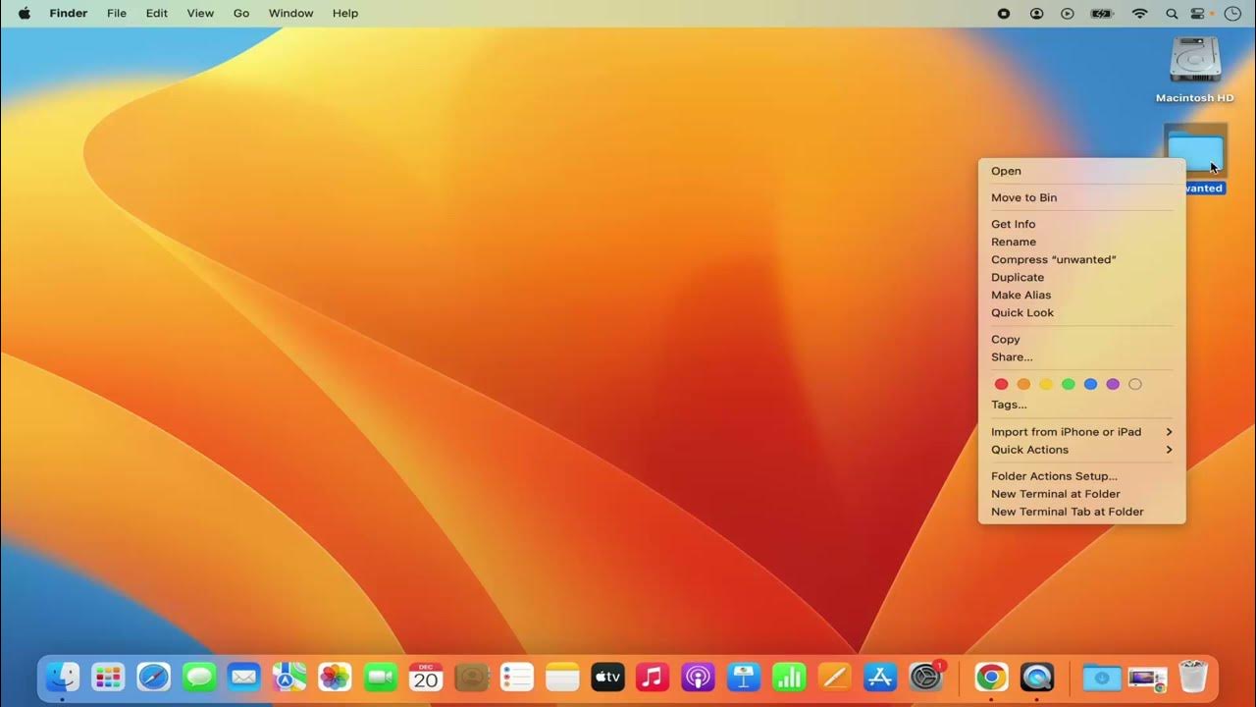The image size is (1256, 707).
Task: Open Spotlight search in menu bar
Action: (x=1171, y=13)
